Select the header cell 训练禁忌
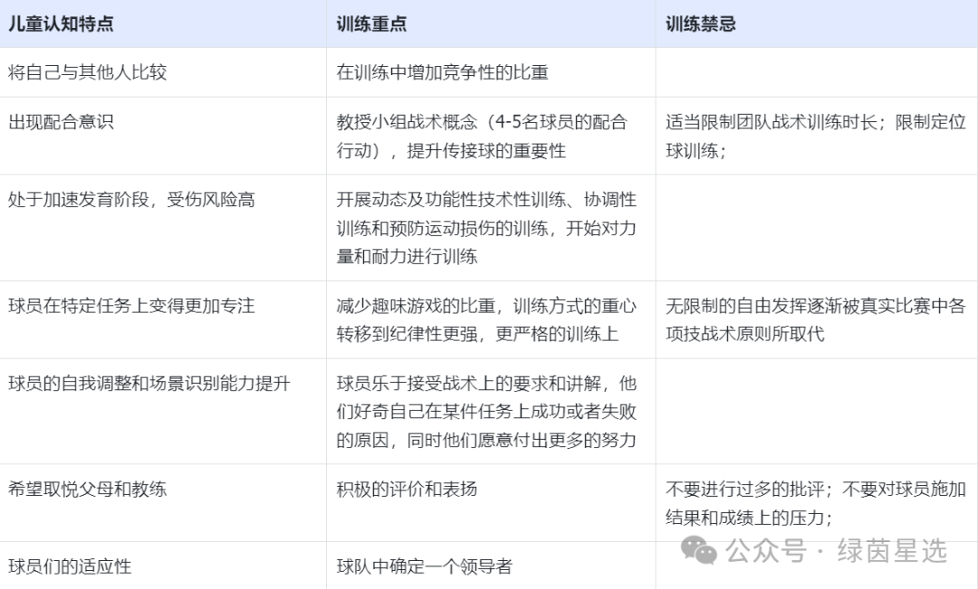The height and width of the screenshot is (589, 978). (x=817, y=24)
